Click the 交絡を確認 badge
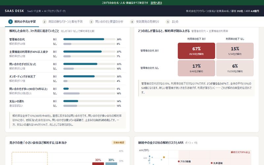Screen dimensions: 264x165 click(x=119, y=143)
